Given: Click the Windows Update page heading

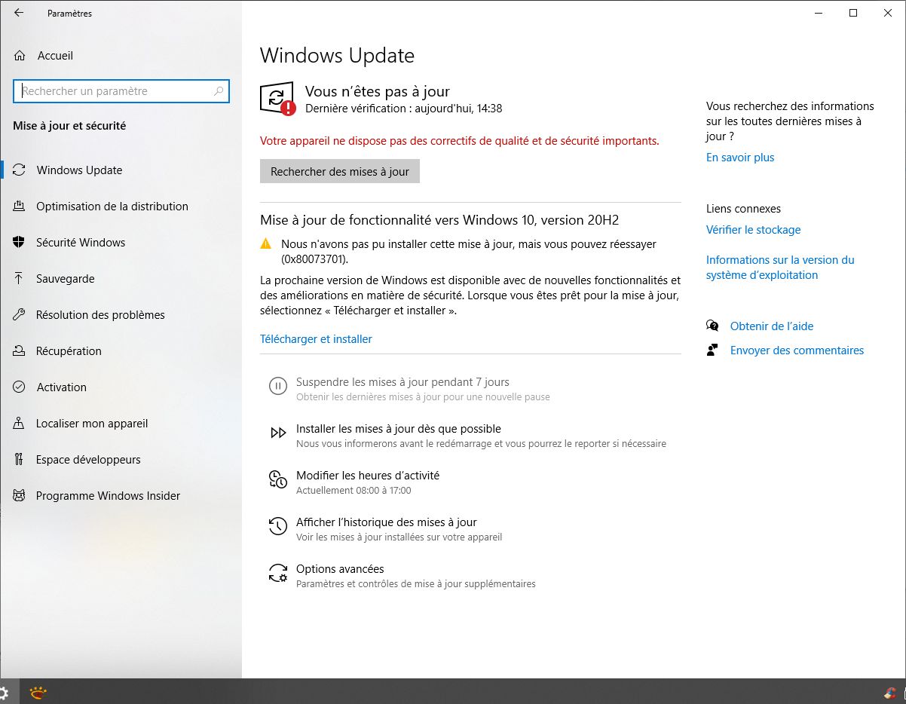Looking at the screenshot, I should [x=337, y=56].
